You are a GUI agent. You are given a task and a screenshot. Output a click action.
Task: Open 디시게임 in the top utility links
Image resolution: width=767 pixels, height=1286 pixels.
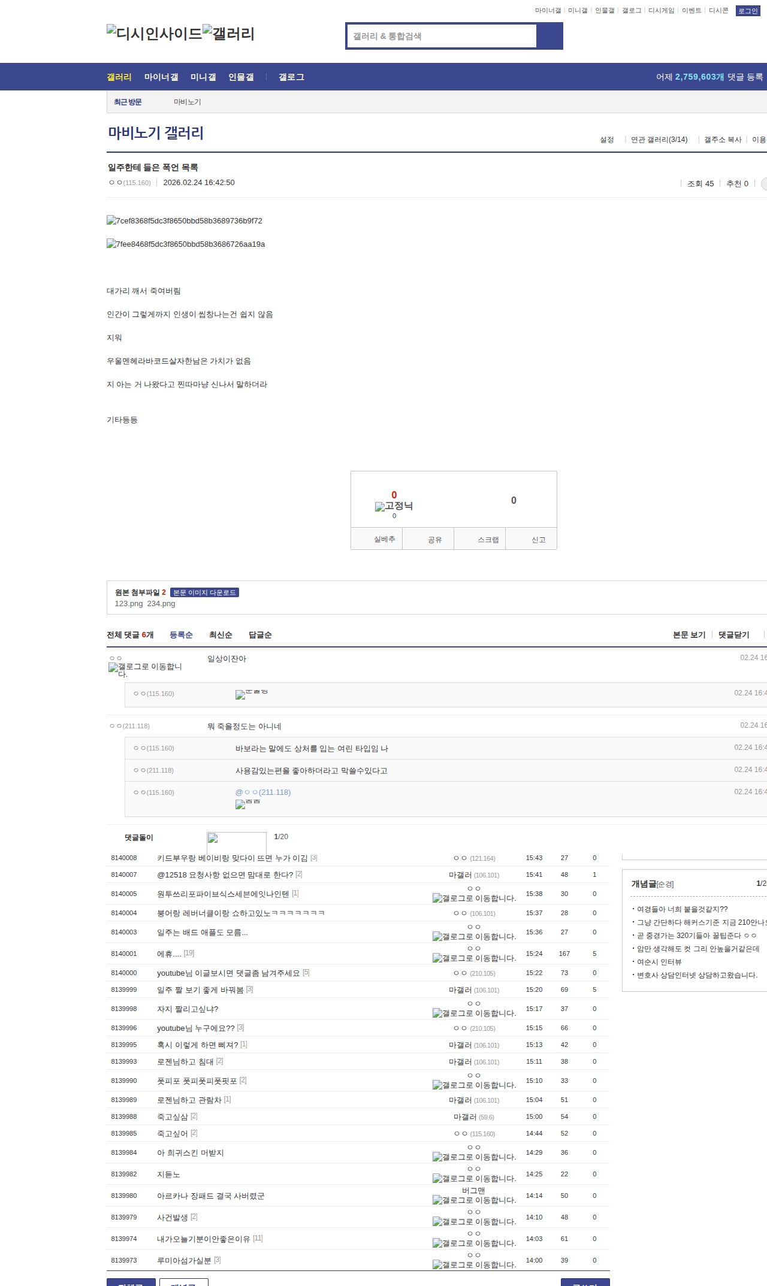pos(662,11)
